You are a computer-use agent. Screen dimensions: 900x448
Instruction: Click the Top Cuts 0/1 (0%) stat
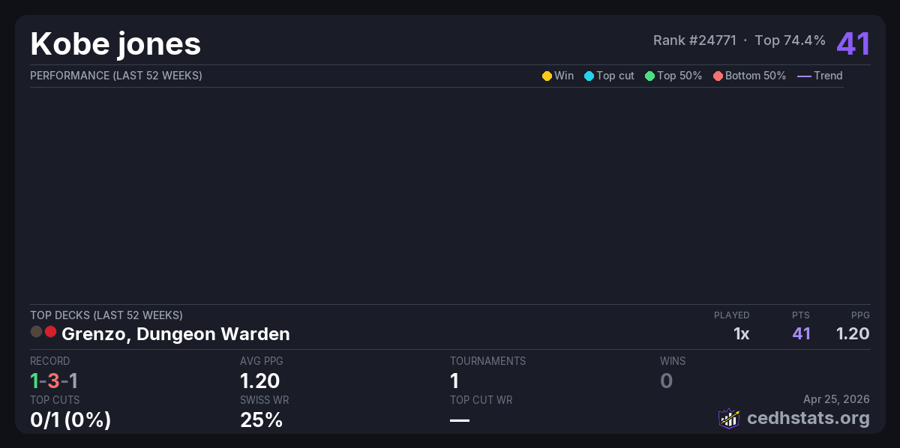click(70, 420)
